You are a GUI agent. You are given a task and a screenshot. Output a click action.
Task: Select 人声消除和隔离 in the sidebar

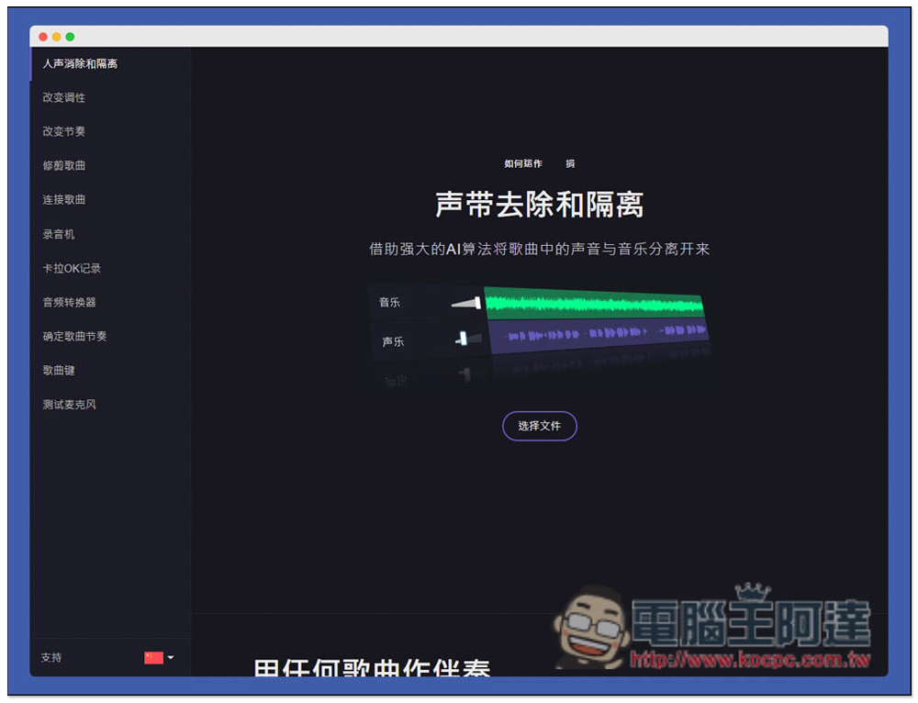(x=80, y=63)
